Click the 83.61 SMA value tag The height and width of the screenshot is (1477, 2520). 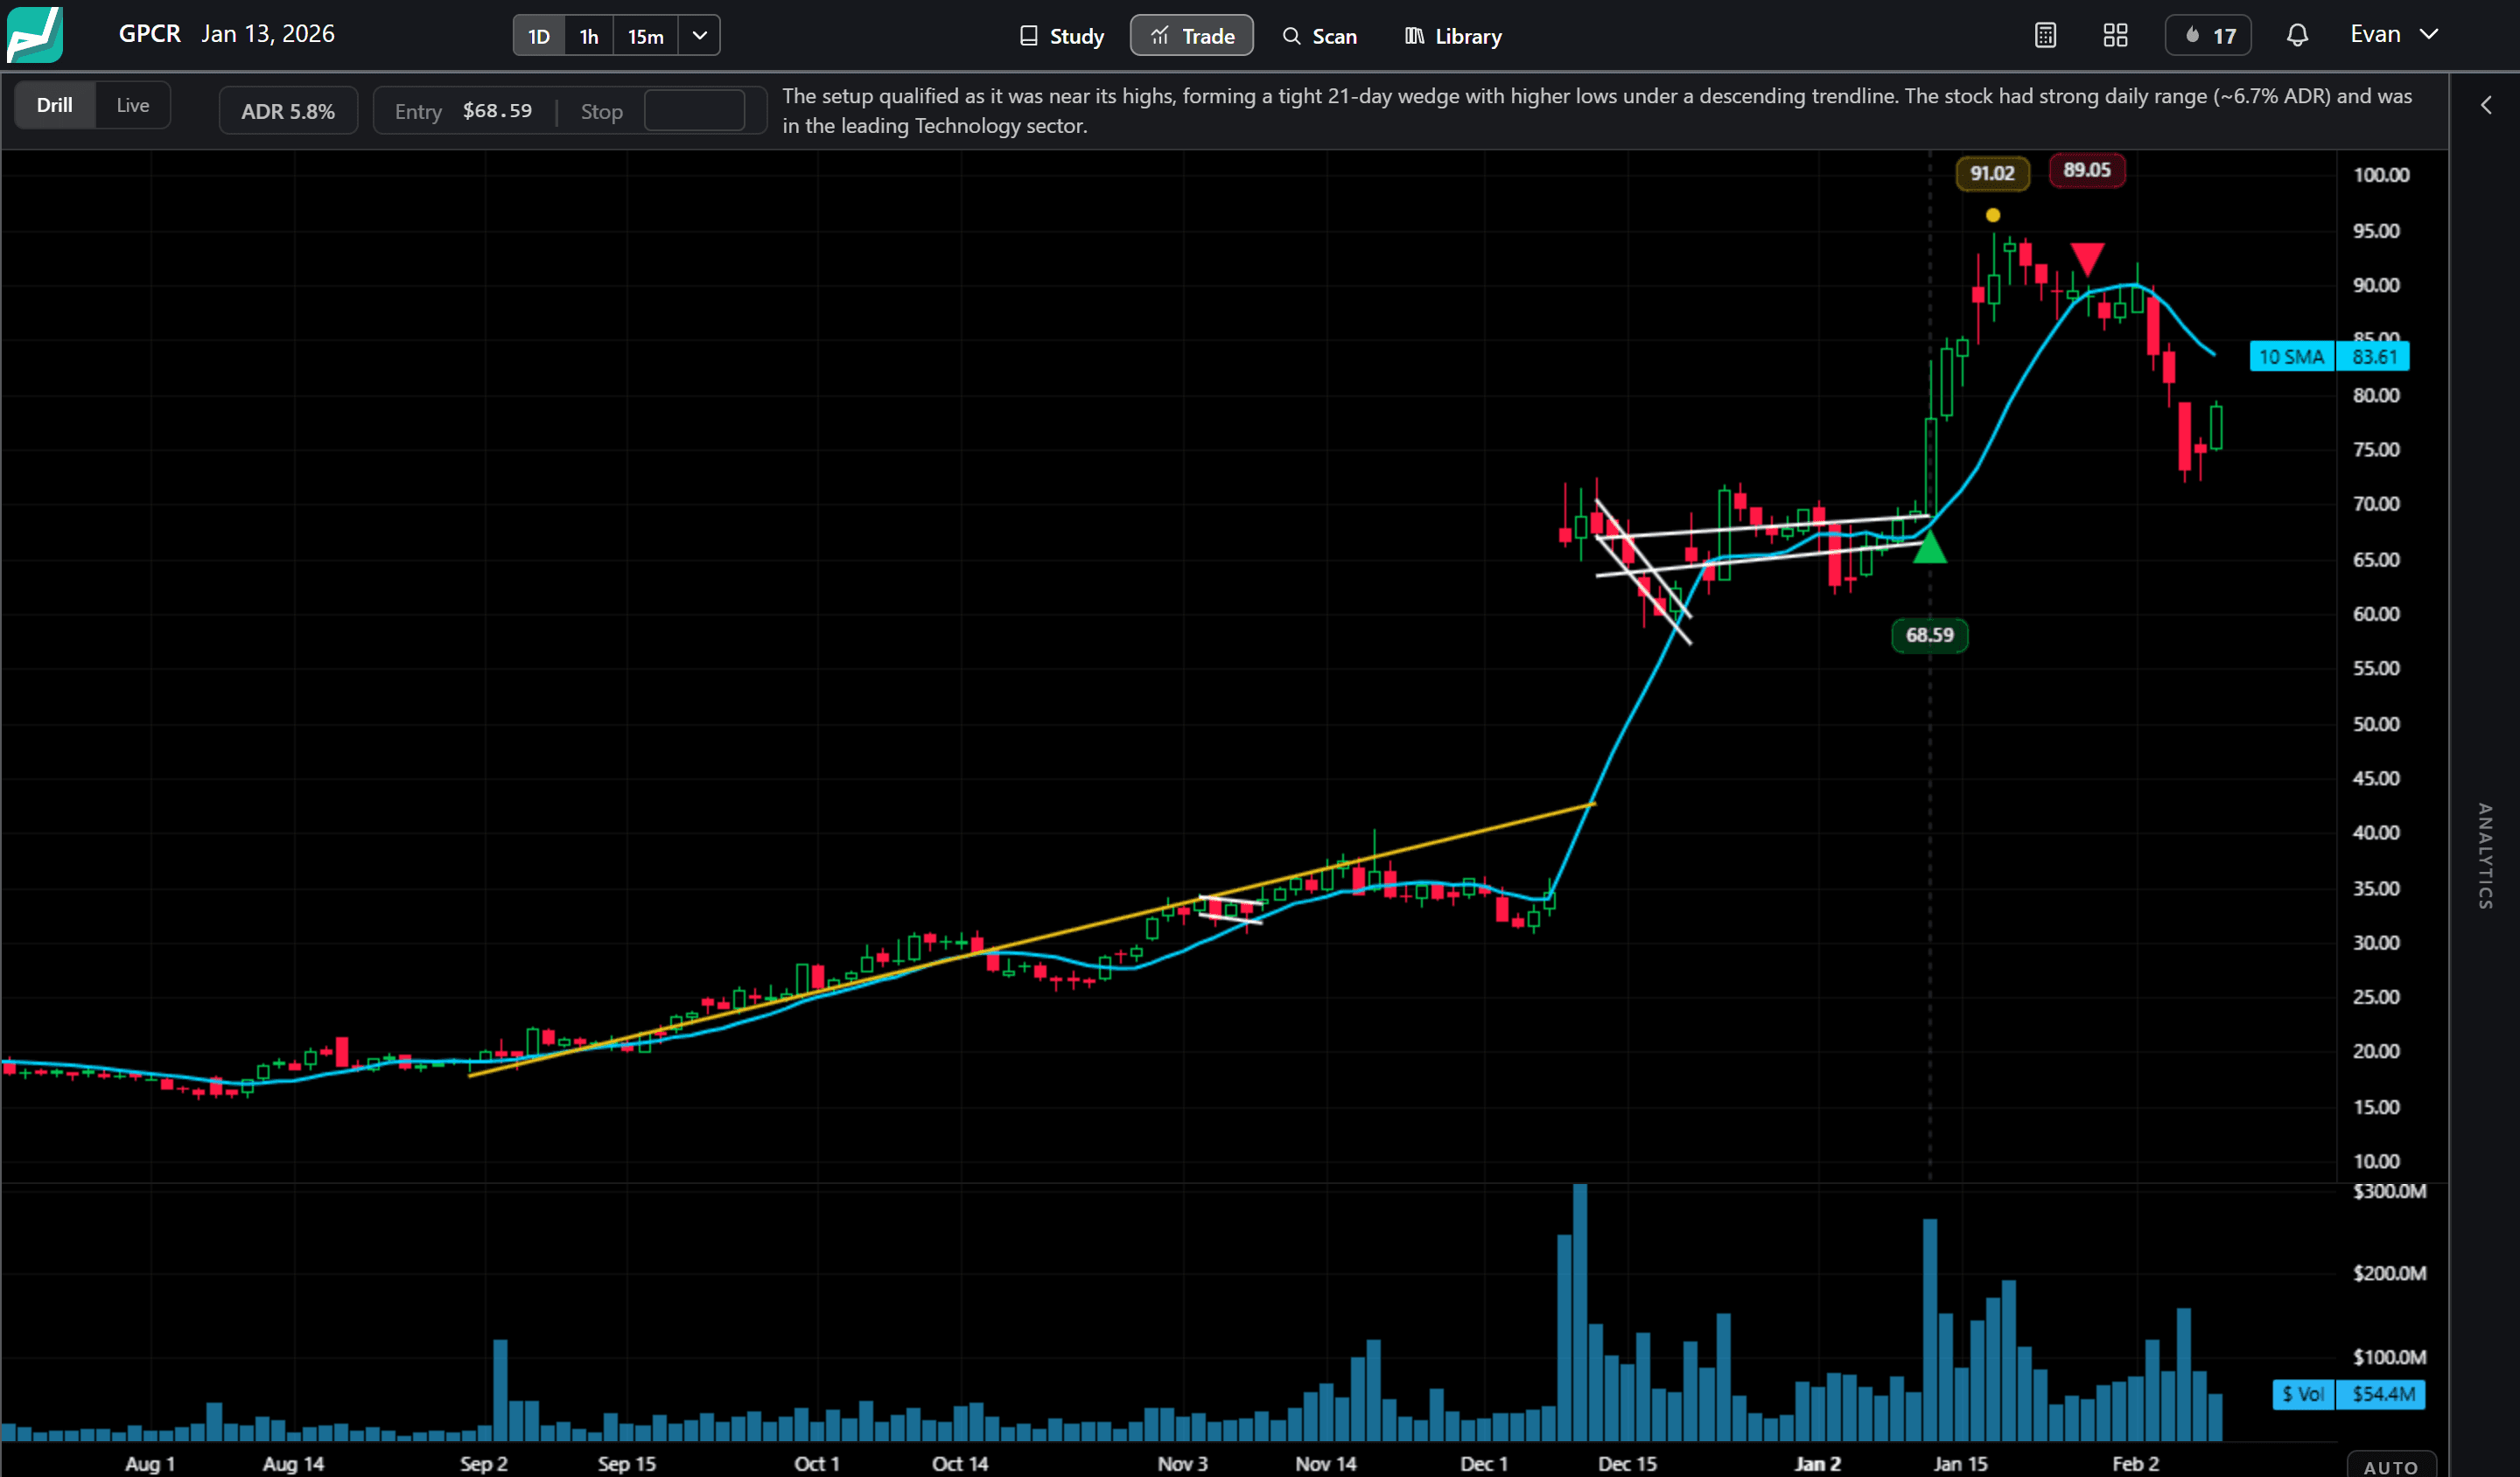(x=2373, y=357)
